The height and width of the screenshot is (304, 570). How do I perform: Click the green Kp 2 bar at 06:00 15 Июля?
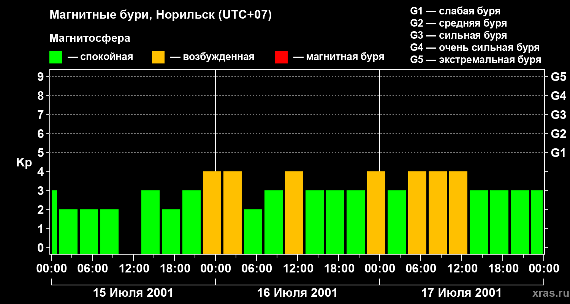[x=89, y=231]
